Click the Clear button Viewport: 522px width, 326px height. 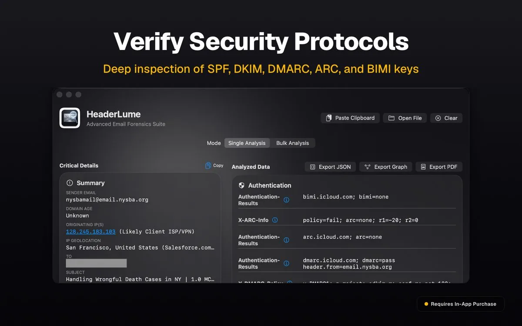click(446, 118)
